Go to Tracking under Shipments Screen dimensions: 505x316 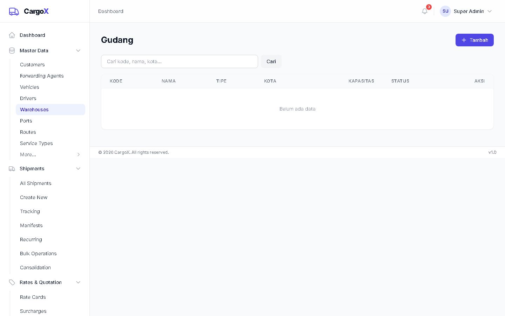point(30,211)
